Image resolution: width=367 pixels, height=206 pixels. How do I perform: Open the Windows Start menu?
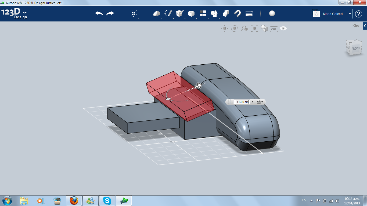click(7, 201)
